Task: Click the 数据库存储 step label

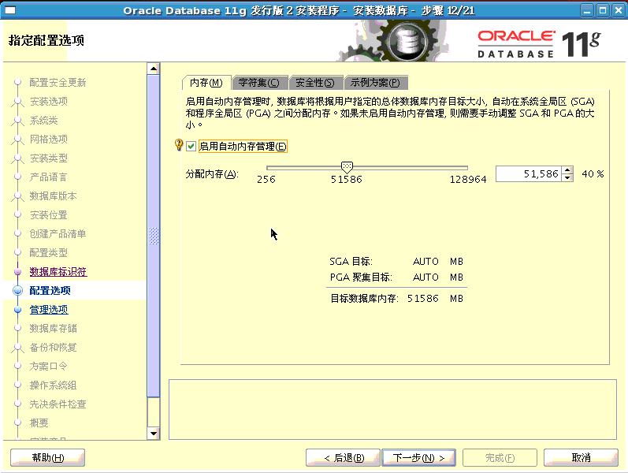Action: coord(54,329)
